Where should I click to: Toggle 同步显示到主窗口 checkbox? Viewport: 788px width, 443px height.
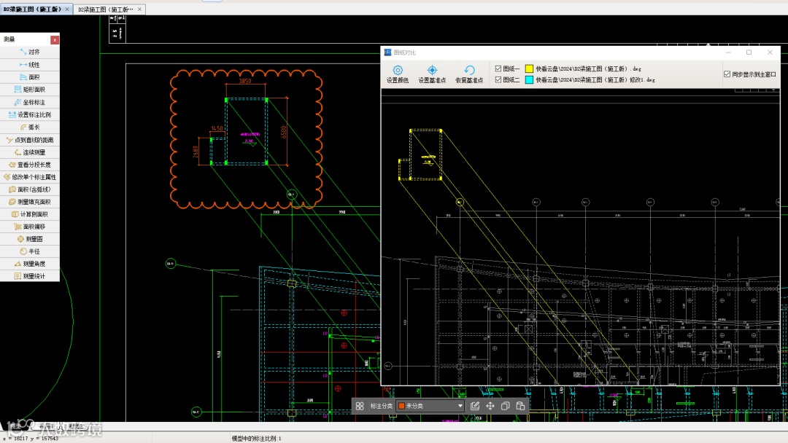[x=727, y=74]
